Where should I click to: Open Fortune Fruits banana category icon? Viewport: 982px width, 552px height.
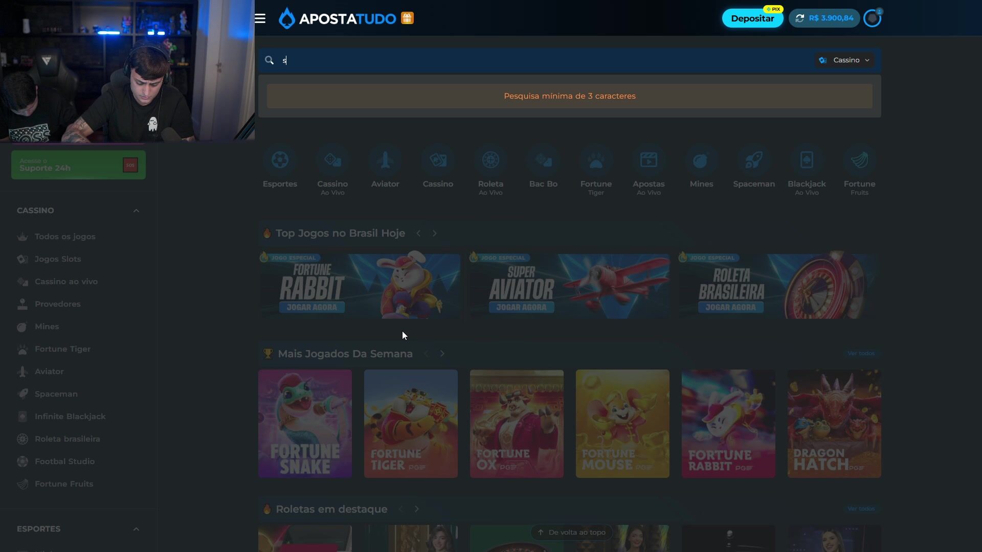click(x=859, y=160)
